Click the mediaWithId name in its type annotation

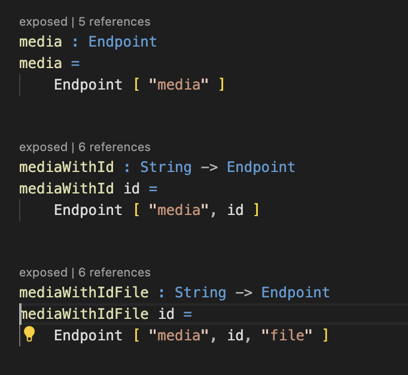pyautogui.click(x=66, y=167)
